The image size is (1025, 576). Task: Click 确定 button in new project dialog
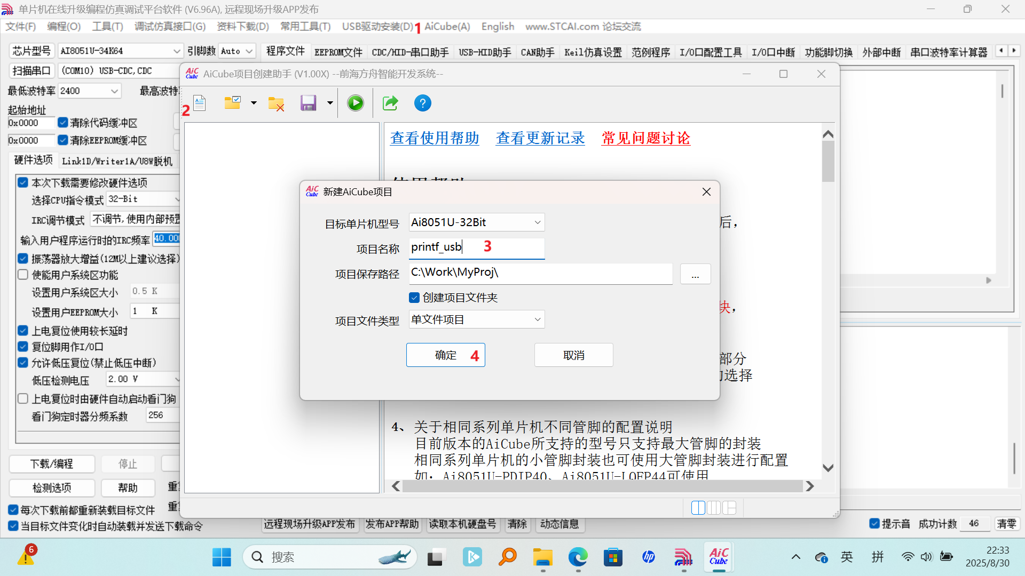[445, 355]
